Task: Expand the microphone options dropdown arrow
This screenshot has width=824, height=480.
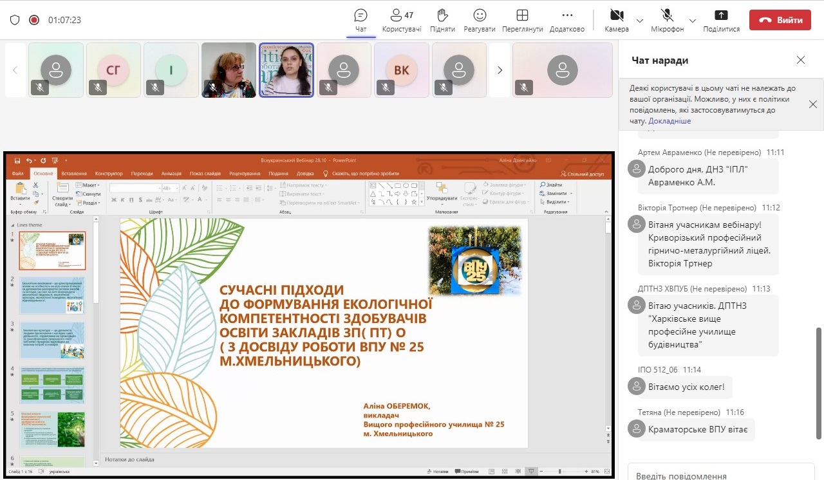Action: [x=692, y=21]
